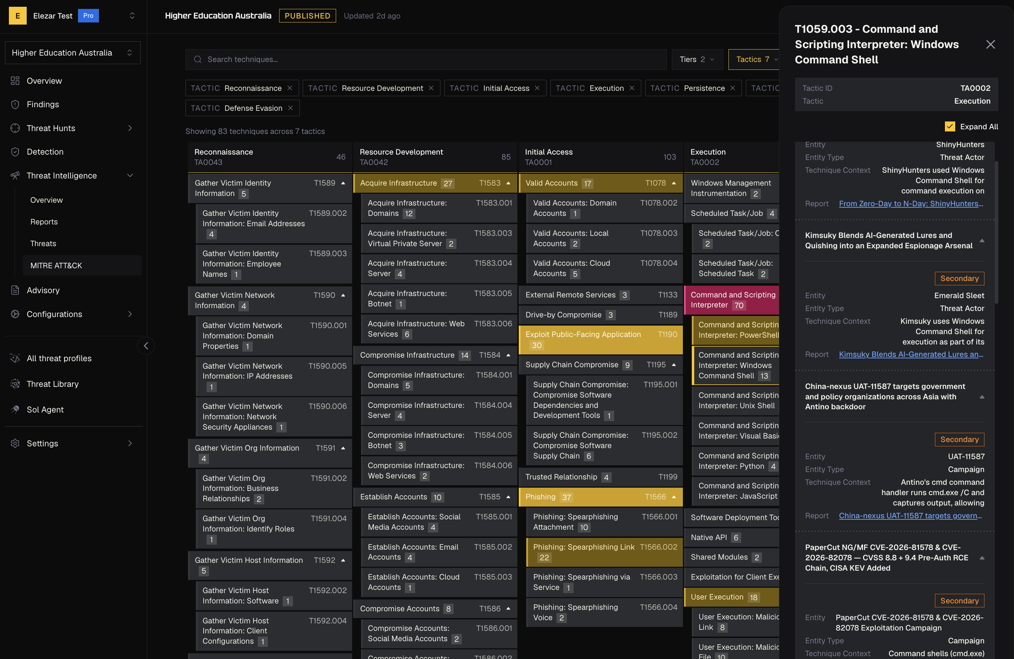
Task: Click in the Search techniques field
Action: [x=426, y=59]
